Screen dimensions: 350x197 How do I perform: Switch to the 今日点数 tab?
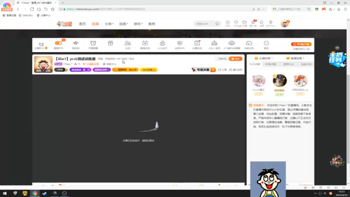pos(255,64)
